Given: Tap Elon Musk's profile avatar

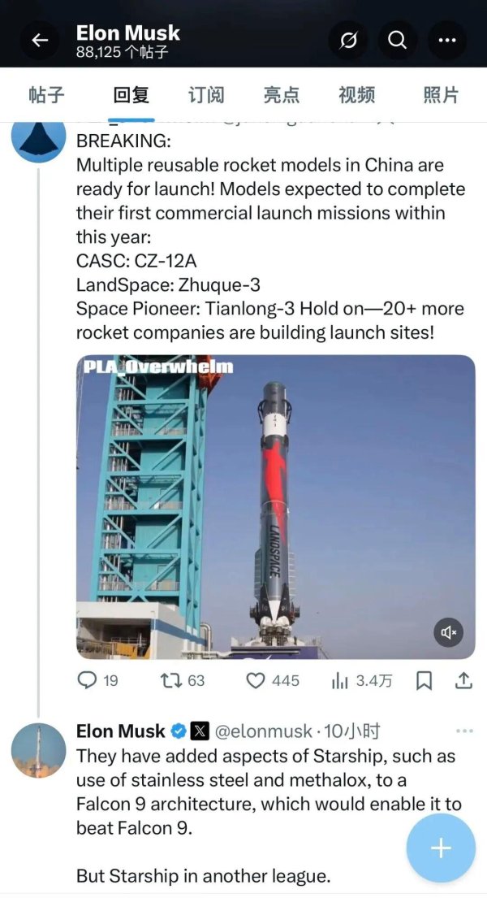Looking at the screenshot, I should 38,751.
